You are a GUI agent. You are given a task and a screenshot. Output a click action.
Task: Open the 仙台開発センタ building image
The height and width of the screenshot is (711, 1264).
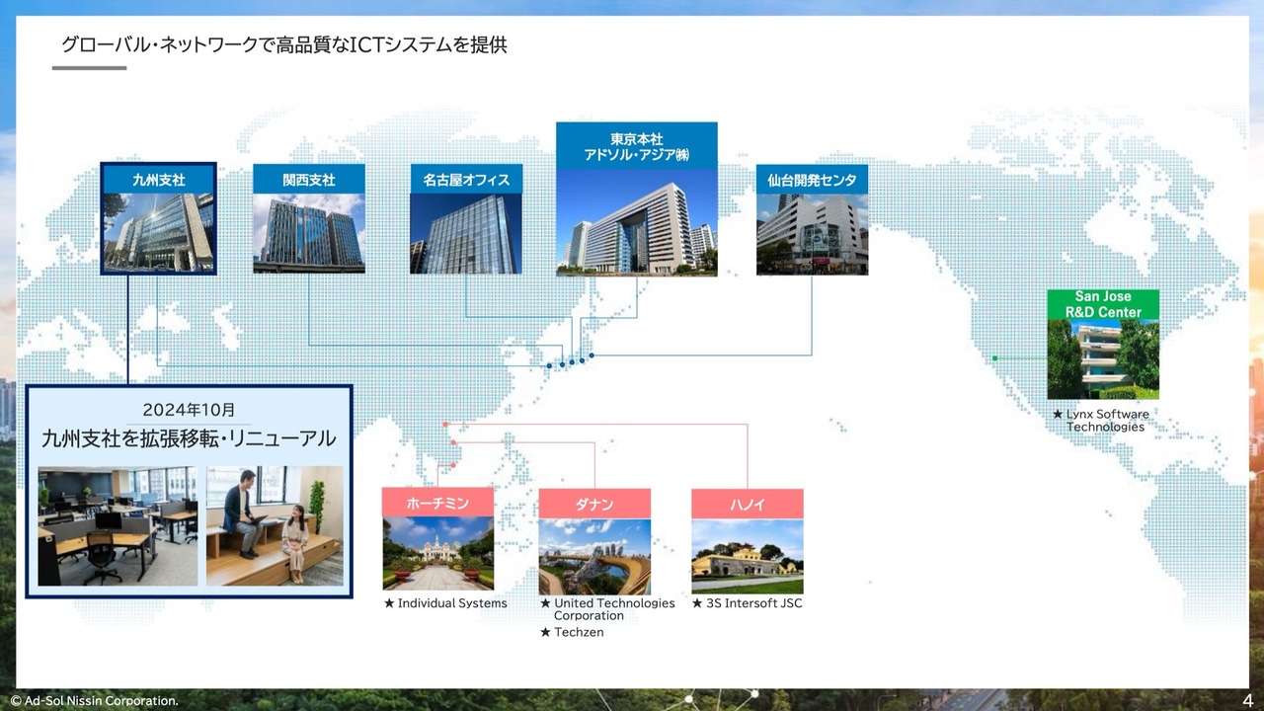click(x=812, y=234)
